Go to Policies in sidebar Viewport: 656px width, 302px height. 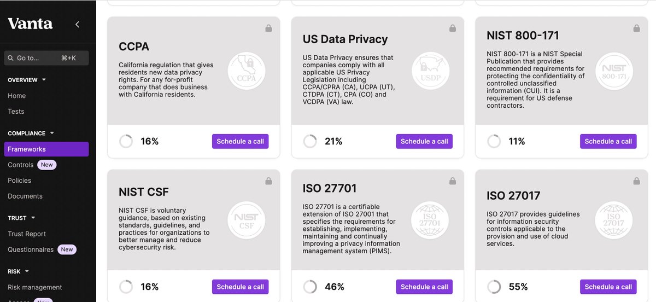pos(20,181)
